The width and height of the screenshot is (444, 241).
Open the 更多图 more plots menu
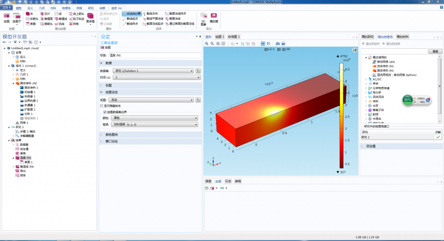coord(90,18)
